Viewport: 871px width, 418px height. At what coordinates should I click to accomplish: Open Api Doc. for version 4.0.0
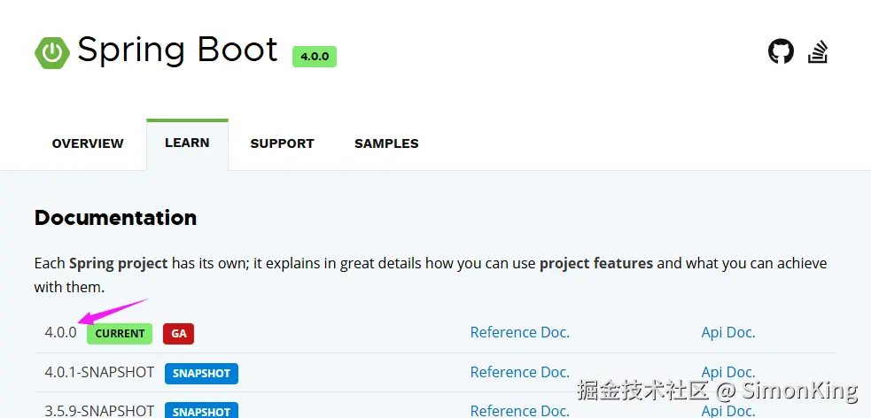[728, 333]
